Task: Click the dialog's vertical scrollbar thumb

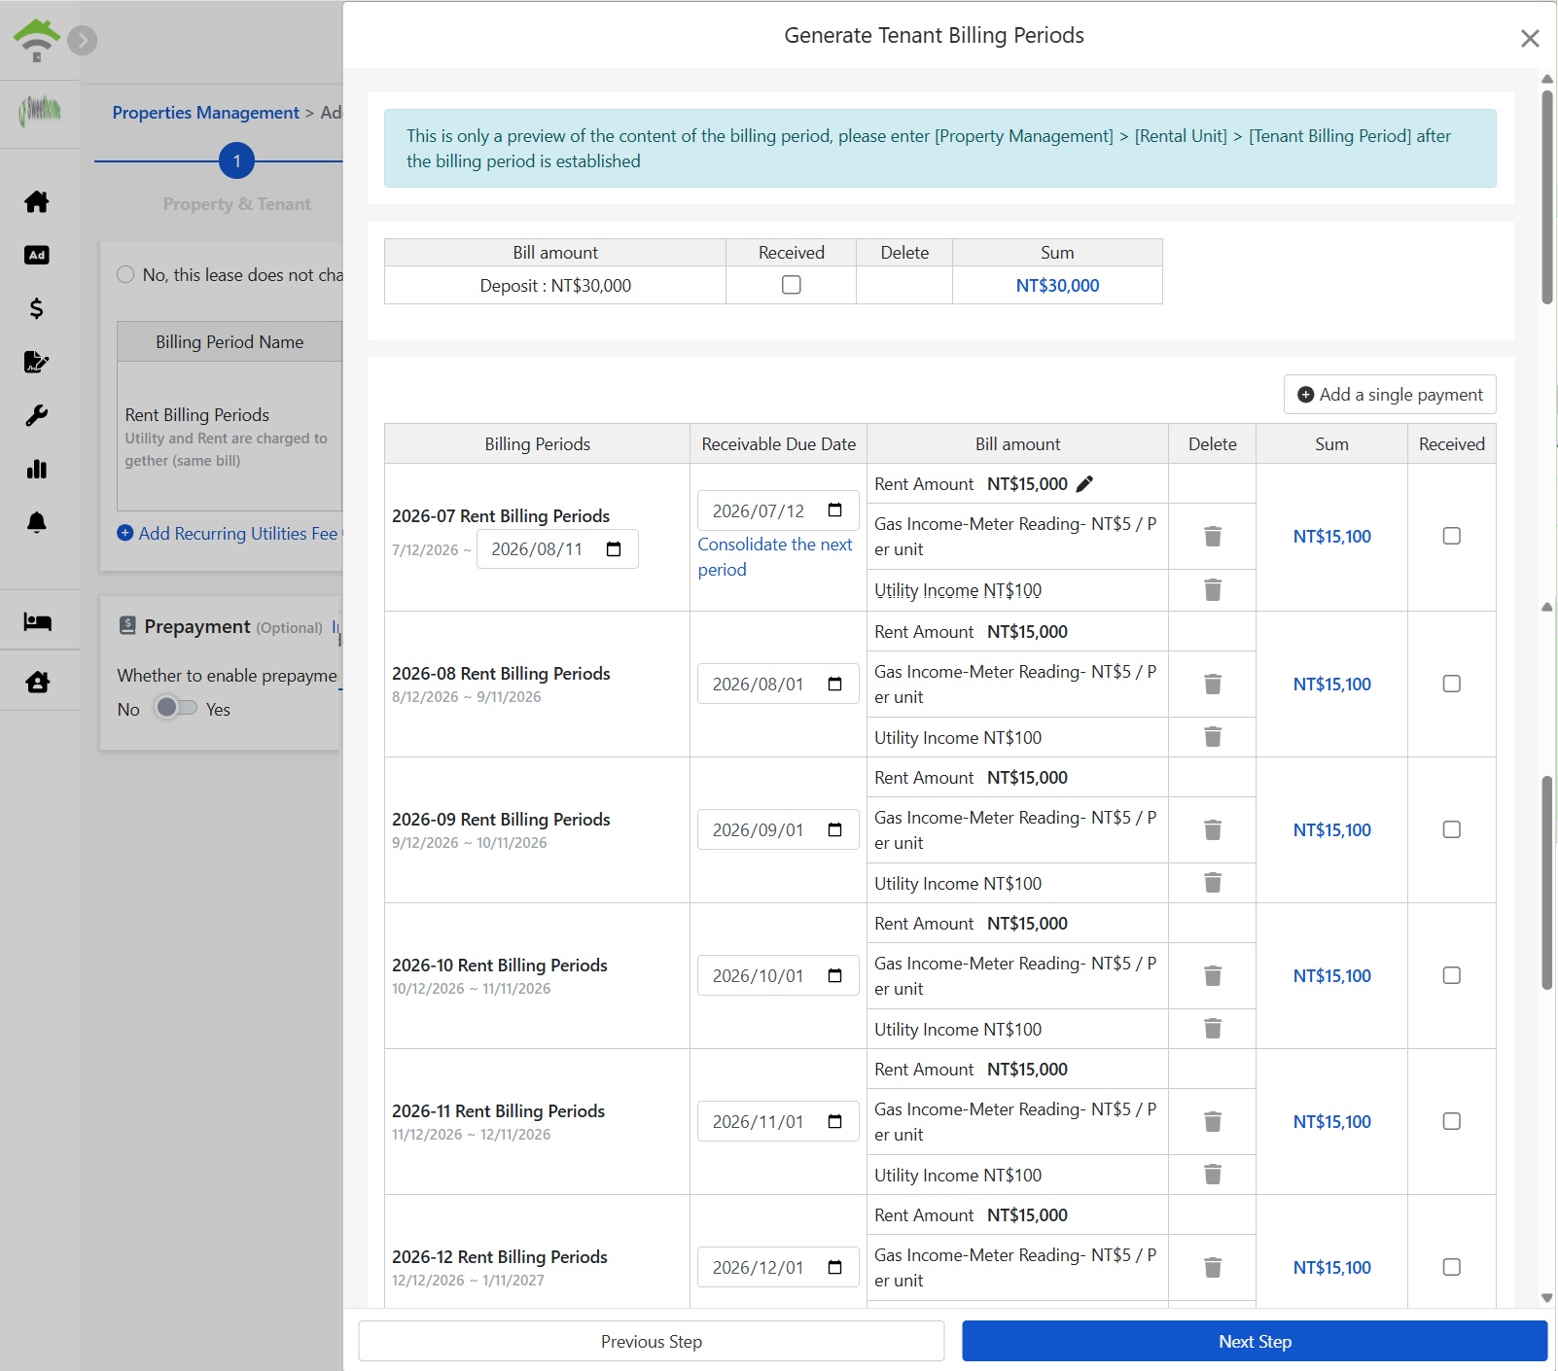Action: pyautogui.click(x=1546, y=196)
